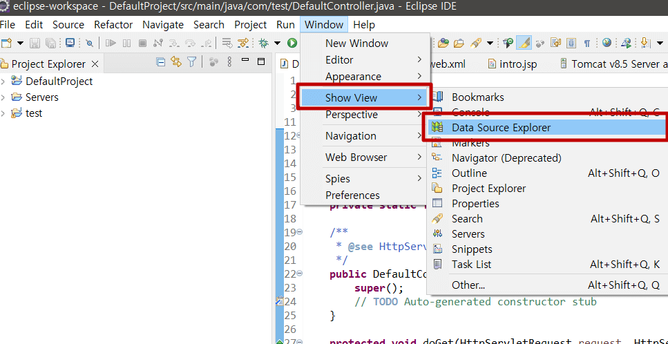Screen dimensions: 668x344
Task: Toggle Use Step Filters icon
Action: tap(243, 43)
